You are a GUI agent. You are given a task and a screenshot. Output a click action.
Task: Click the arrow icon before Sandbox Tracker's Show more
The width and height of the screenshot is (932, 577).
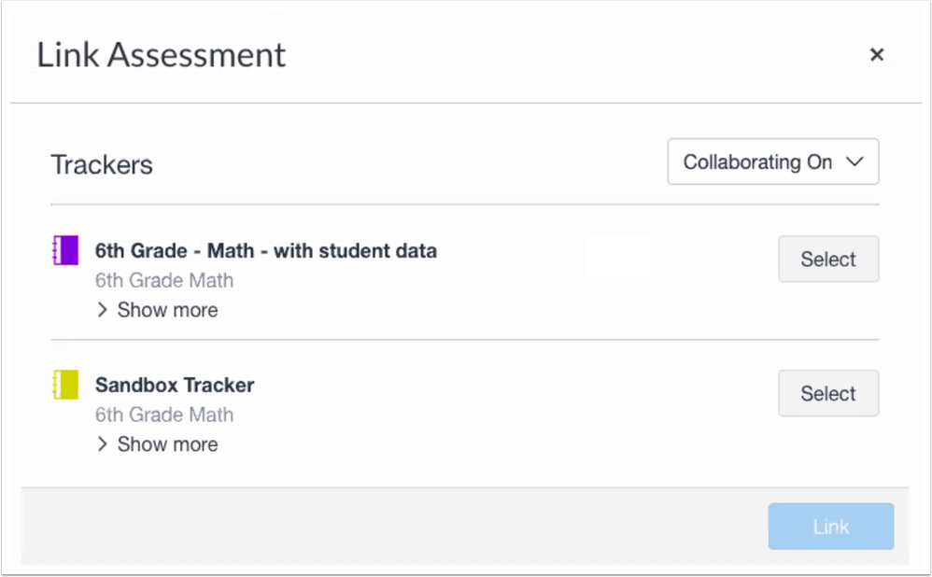pos(103,443)
